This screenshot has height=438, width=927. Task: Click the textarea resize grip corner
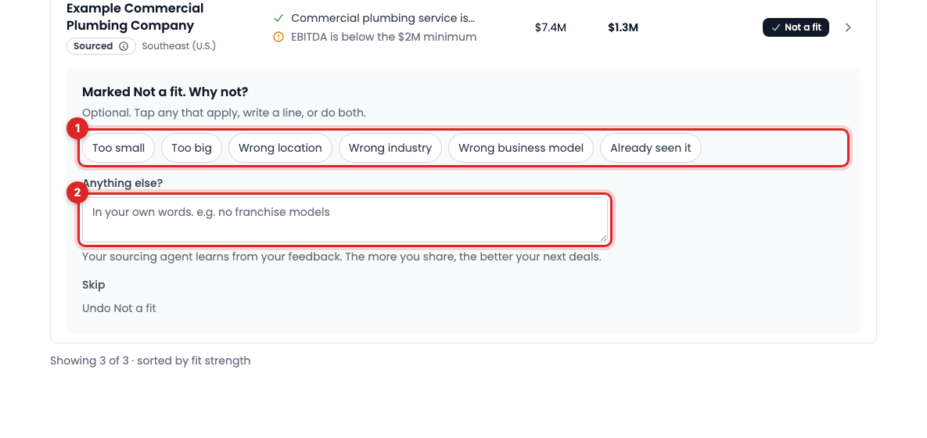tap(604, 238)
